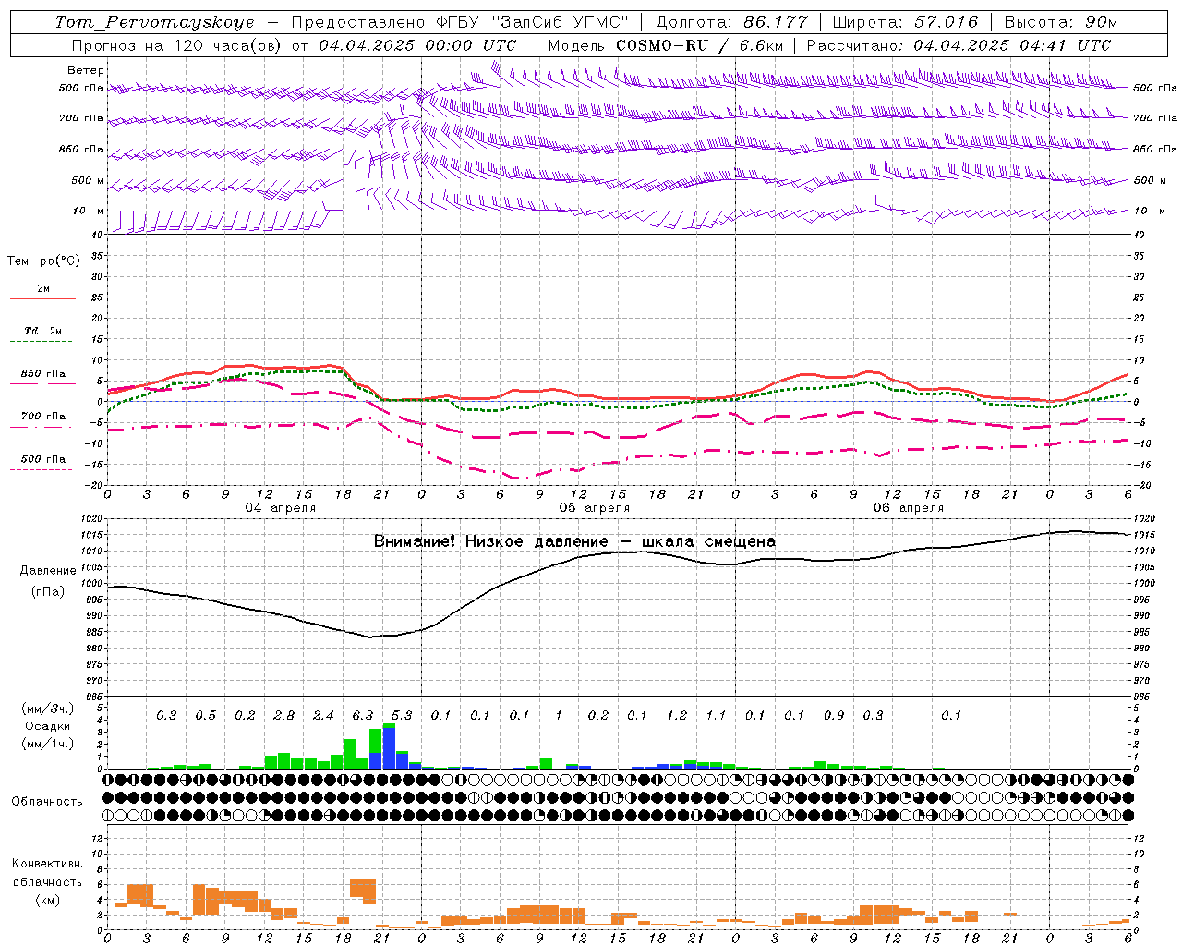Click the 2.8 precipitation value
This screenshot has height=946, width=1182.
point(284,715)
